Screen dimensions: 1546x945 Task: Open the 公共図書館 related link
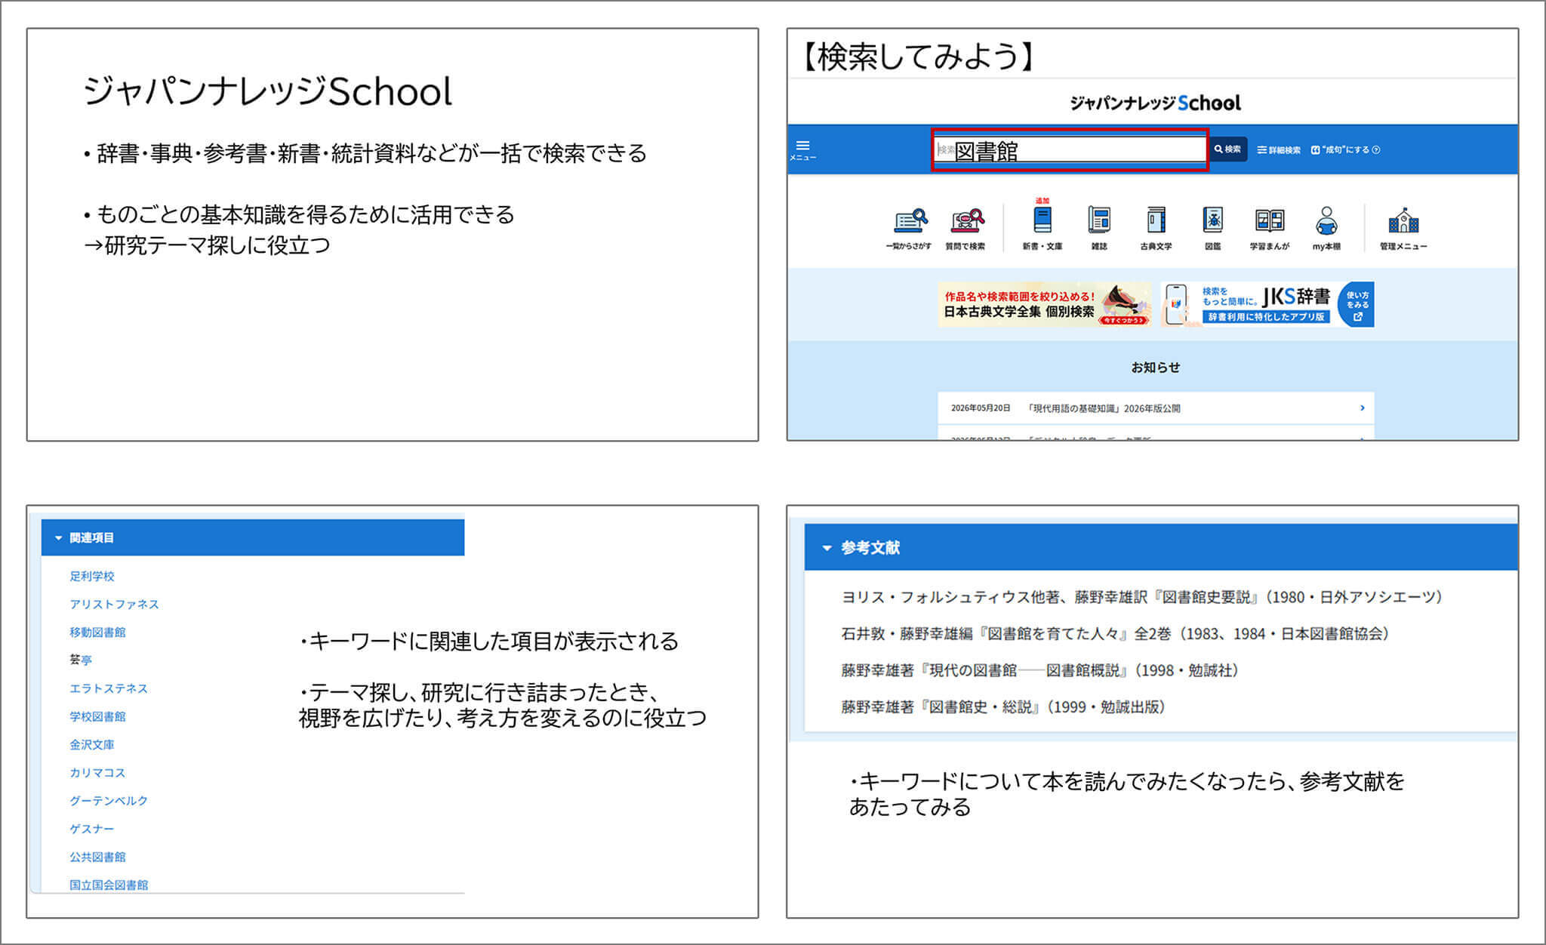pos(97,857)
